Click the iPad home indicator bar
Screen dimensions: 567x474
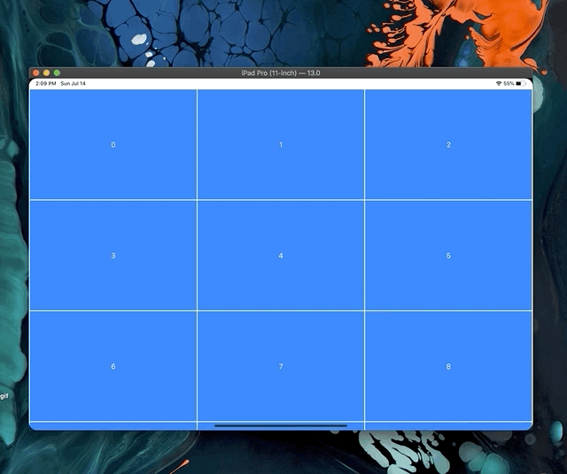281,425
